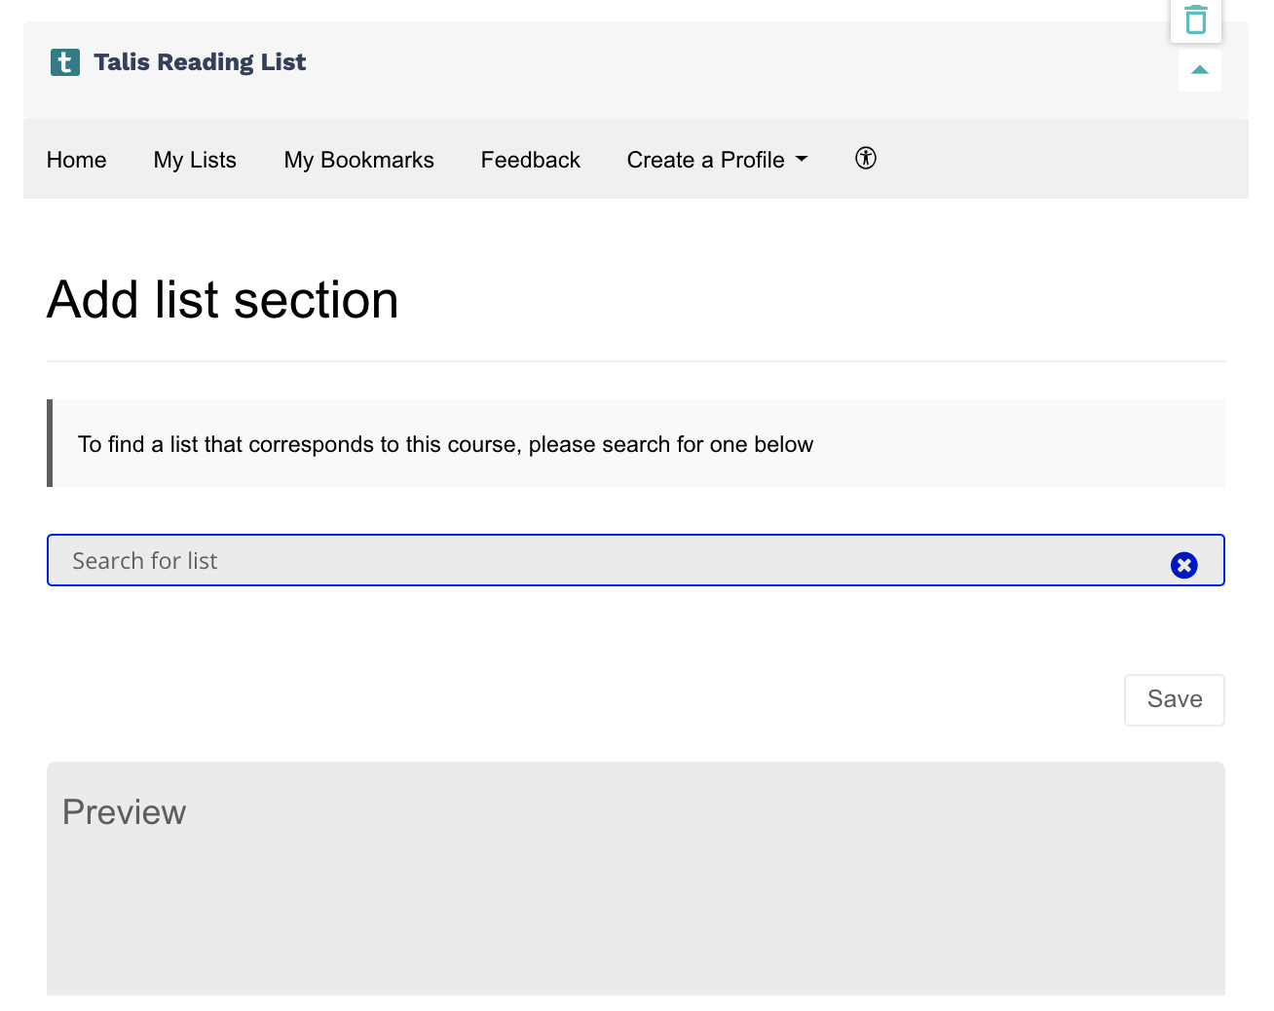Collapse panel using the teal up arrow
The width and height of the screenshot is (1274, 1011).
[1199, 70]
